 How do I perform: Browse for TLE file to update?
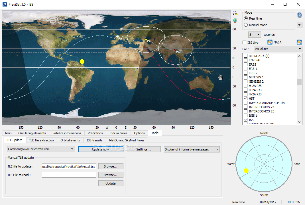pyautogui.click(x=111, y=166)
